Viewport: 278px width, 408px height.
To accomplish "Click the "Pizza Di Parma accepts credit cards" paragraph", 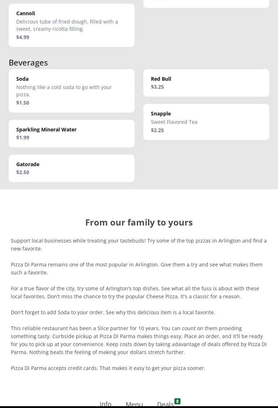I will (108, 368).
